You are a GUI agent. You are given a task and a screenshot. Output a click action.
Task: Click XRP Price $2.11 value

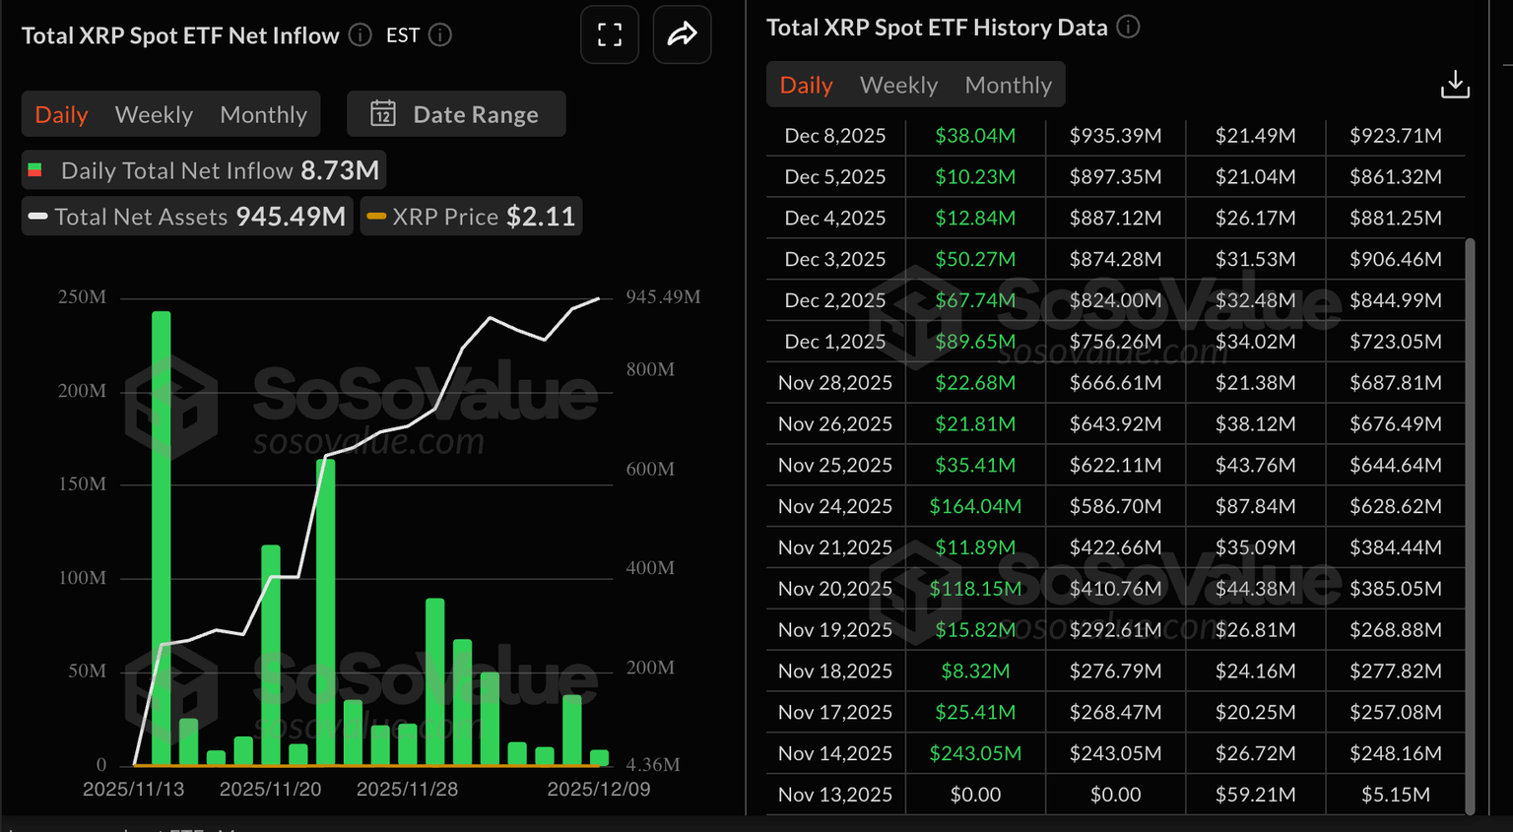tap(541, 217)
